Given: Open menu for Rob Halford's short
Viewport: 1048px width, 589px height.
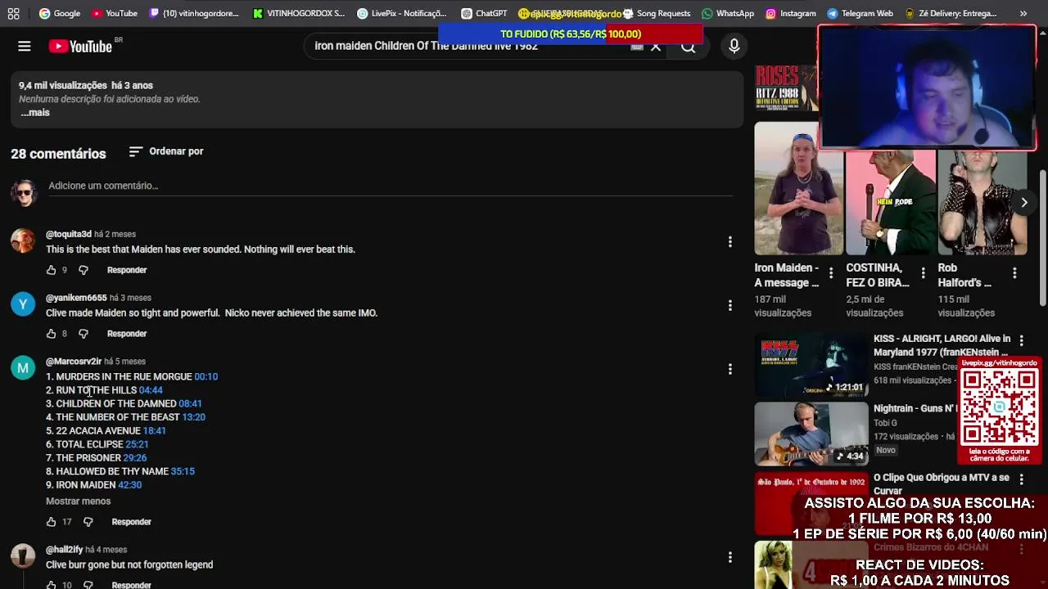Looking at the screenshot, I should point(1014,273).
